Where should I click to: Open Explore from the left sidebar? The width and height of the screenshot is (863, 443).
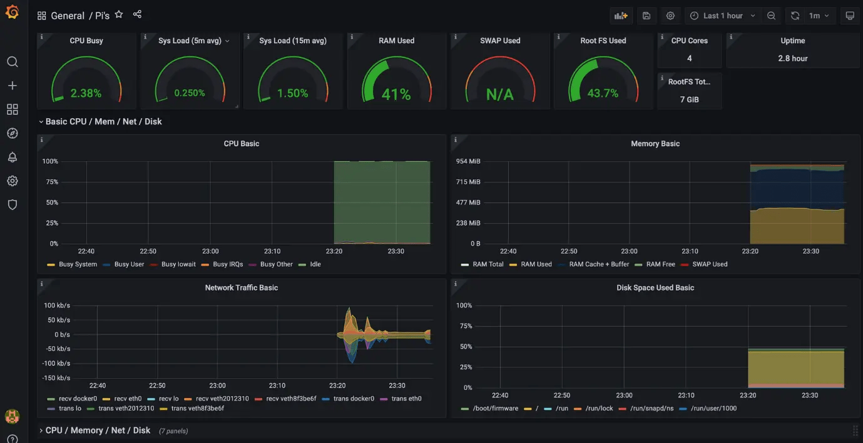point(13,132)
